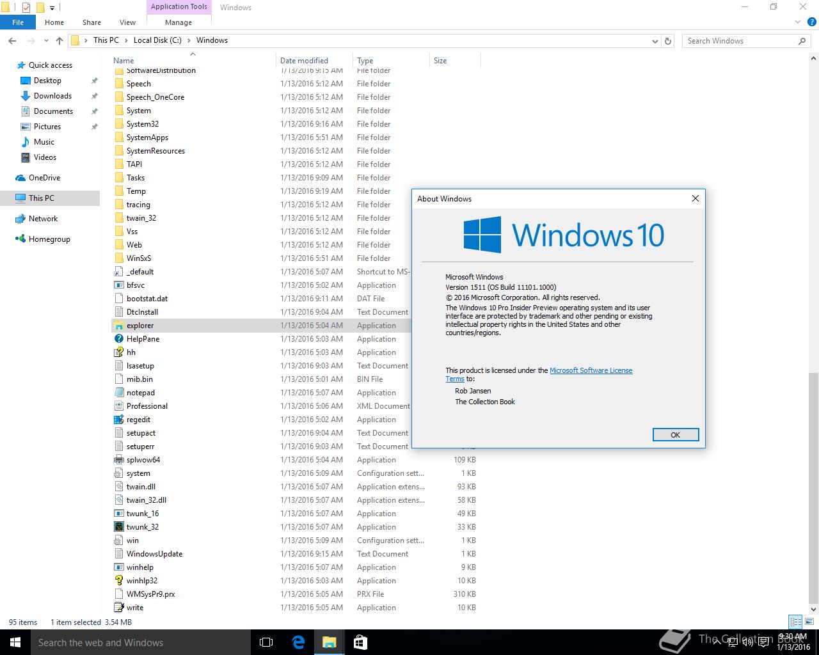Switch to large icons view layout

point(809,622)
